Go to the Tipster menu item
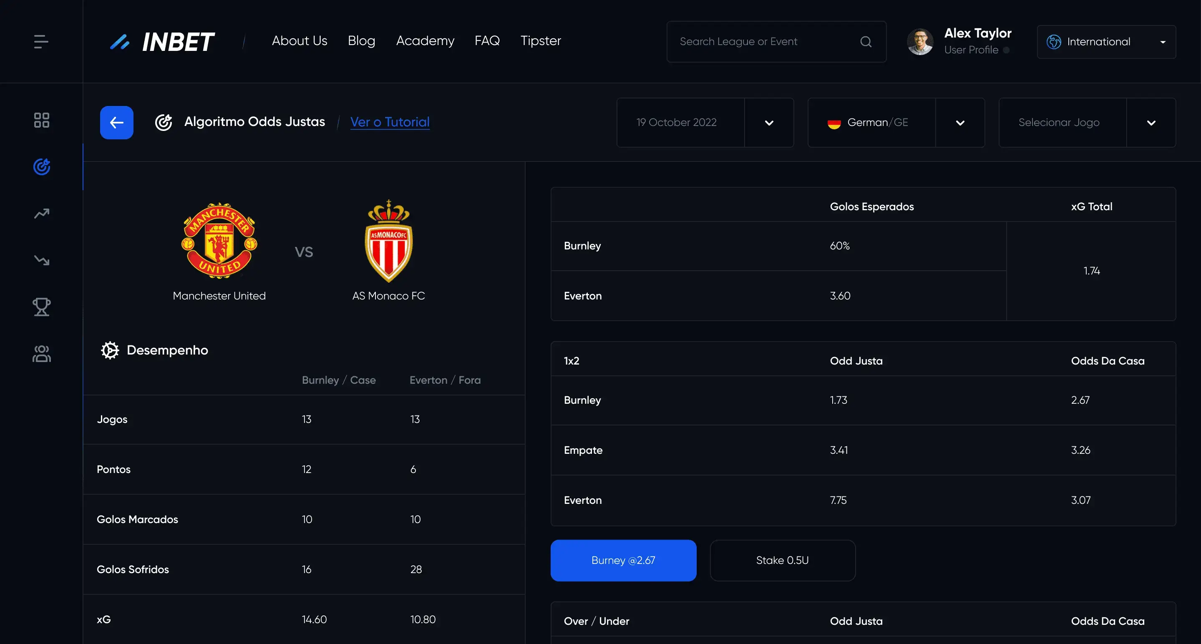 click(x=540, y=41)
